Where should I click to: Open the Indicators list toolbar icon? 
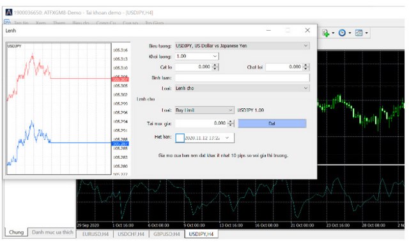(325, 33)
